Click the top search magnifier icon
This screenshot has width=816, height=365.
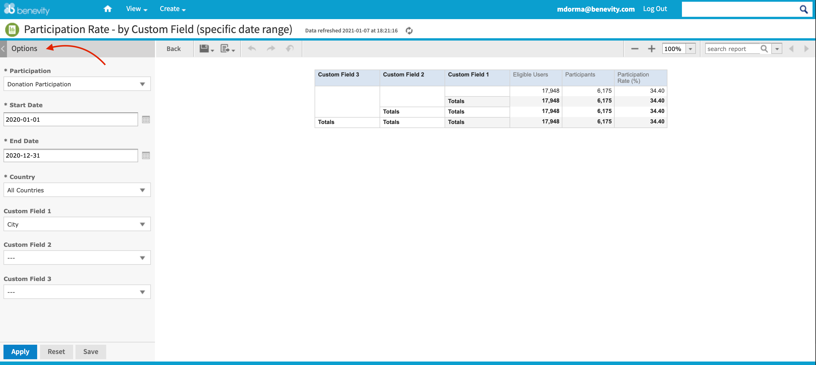coord(804,10)
